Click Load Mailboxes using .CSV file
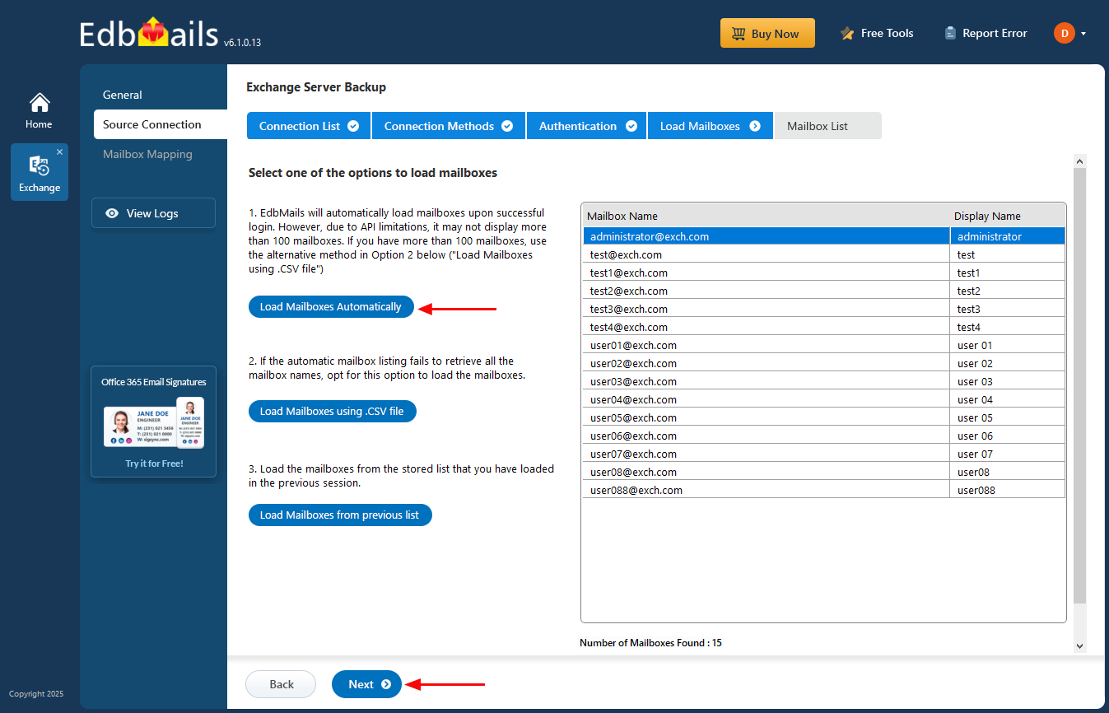Viewport: 1109px width, 713px height. (x=333, y=411)
